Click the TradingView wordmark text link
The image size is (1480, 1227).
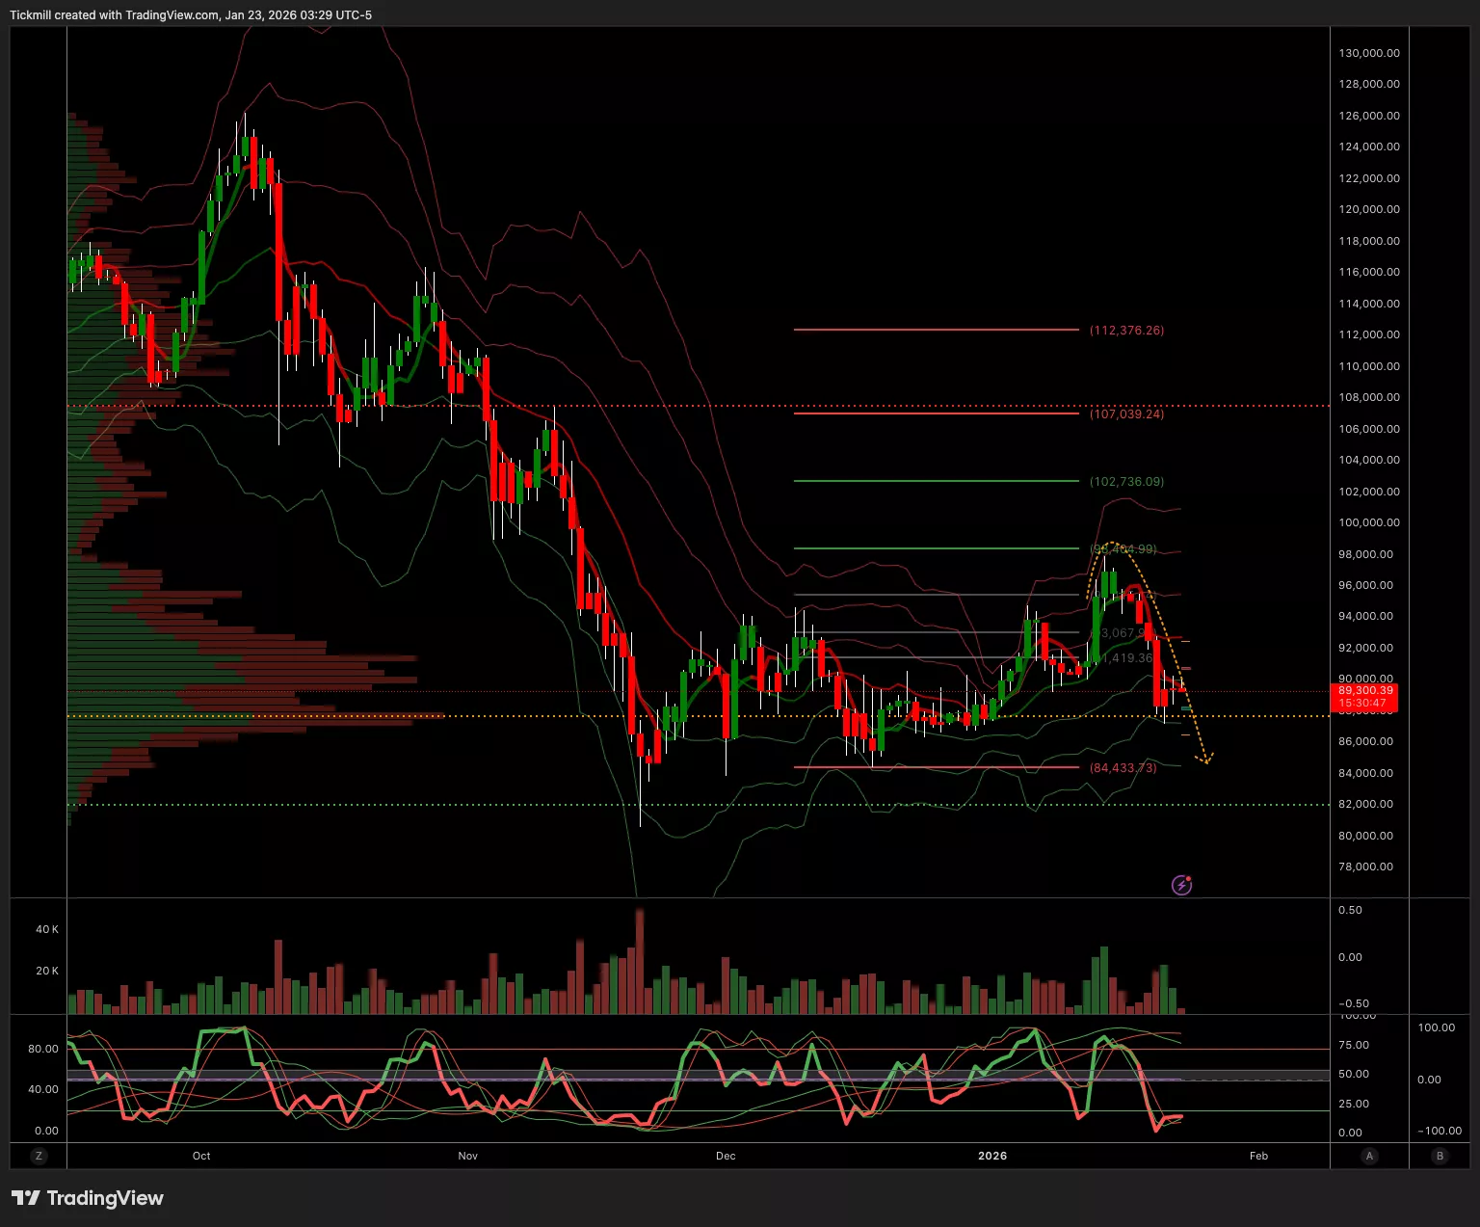pyautogui.click(x=105, y=1198)
